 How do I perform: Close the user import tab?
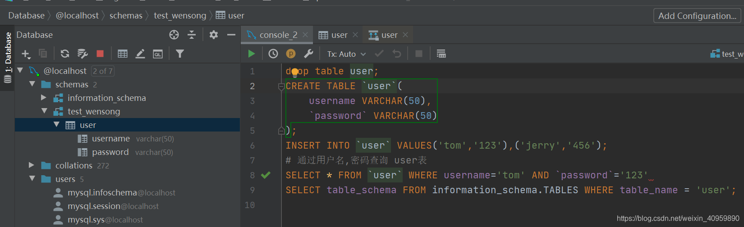point(405,35)
